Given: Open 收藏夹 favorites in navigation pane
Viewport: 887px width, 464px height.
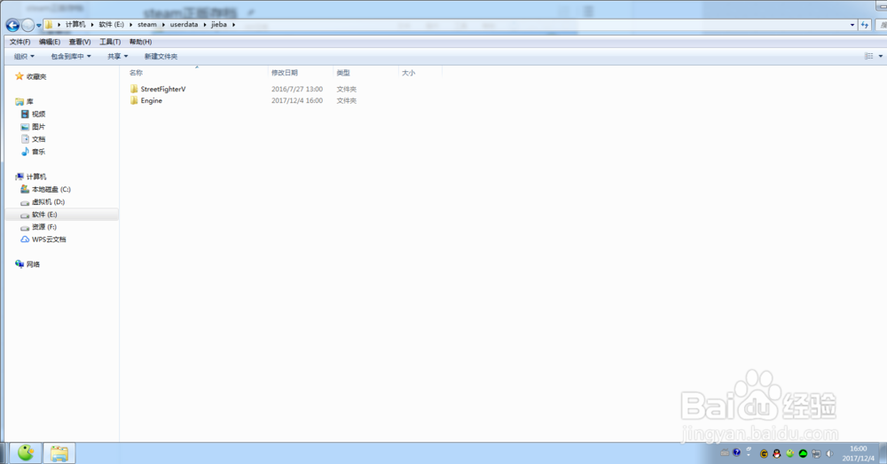Looking at the screenshot, I should coord(36,76).
